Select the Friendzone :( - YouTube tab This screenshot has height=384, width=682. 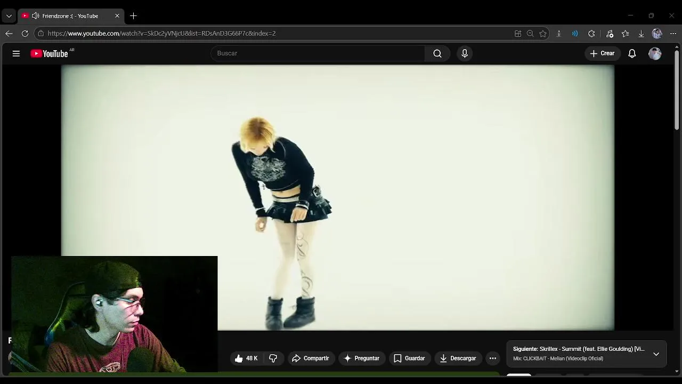[70, 16]
